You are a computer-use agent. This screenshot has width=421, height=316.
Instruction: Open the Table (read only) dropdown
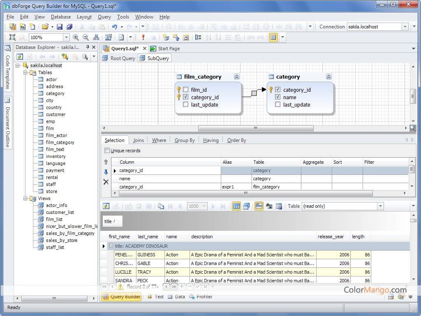pyautogui.click(x=380, y=206)
